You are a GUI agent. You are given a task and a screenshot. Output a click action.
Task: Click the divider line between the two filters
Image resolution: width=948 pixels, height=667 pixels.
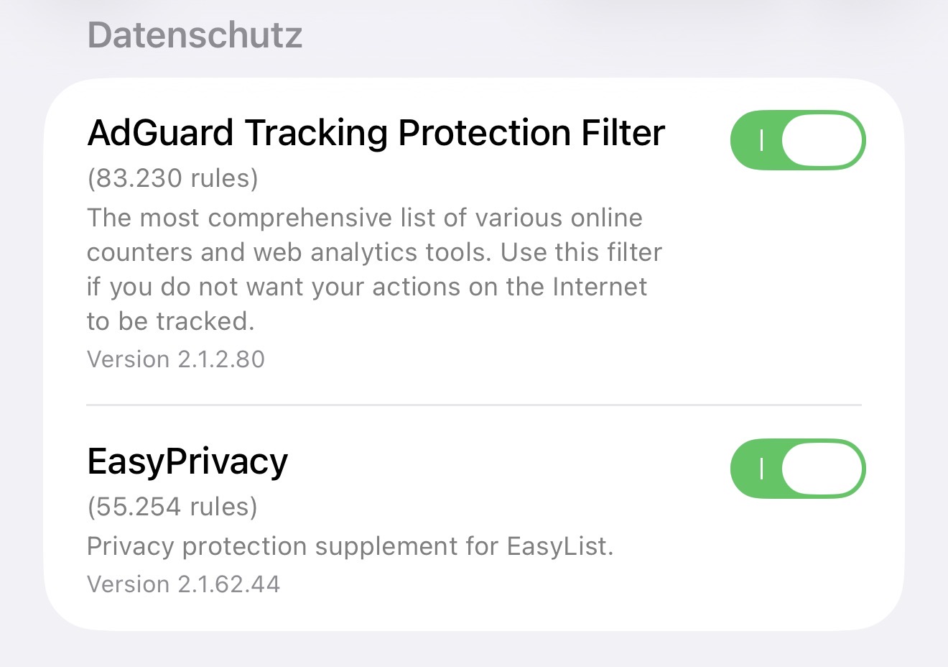pos(474,405)
